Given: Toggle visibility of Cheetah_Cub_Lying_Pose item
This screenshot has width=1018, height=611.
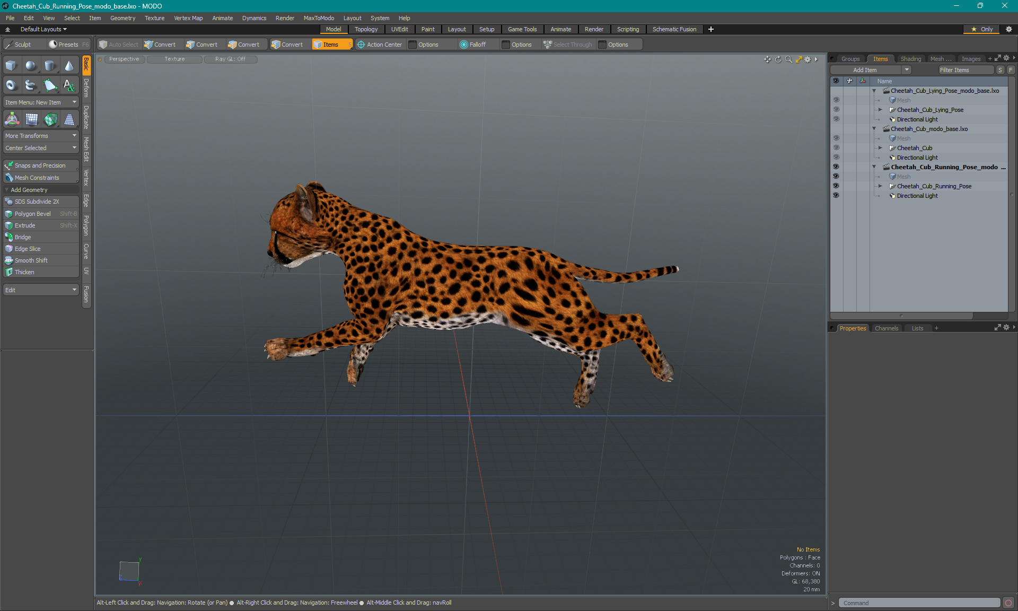Looking at the screenshot, I should (x=836, y=109).
